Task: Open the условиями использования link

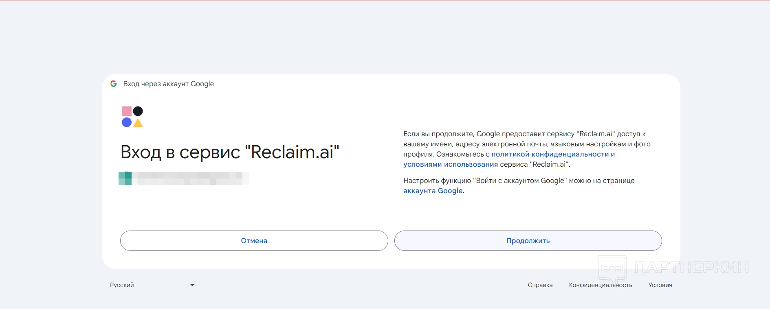Action: (451, 164)
